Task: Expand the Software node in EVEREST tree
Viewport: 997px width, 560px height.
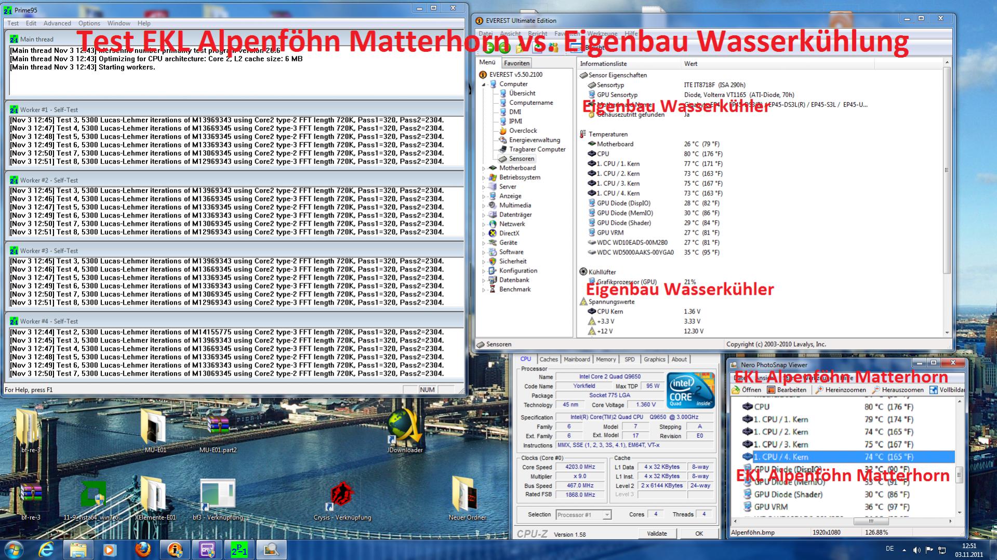Action: (x=484, y=252)
